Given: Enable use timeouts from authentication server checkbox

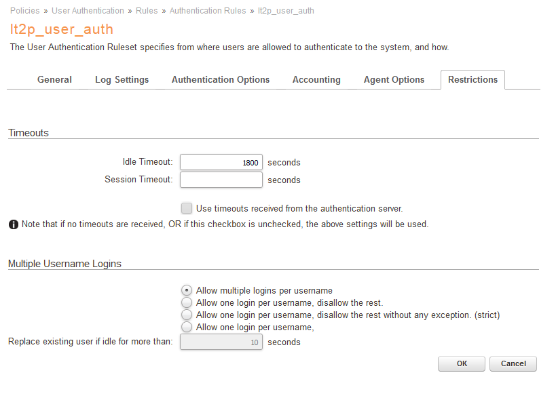Looking at the screenshot, I should [187, 209].
